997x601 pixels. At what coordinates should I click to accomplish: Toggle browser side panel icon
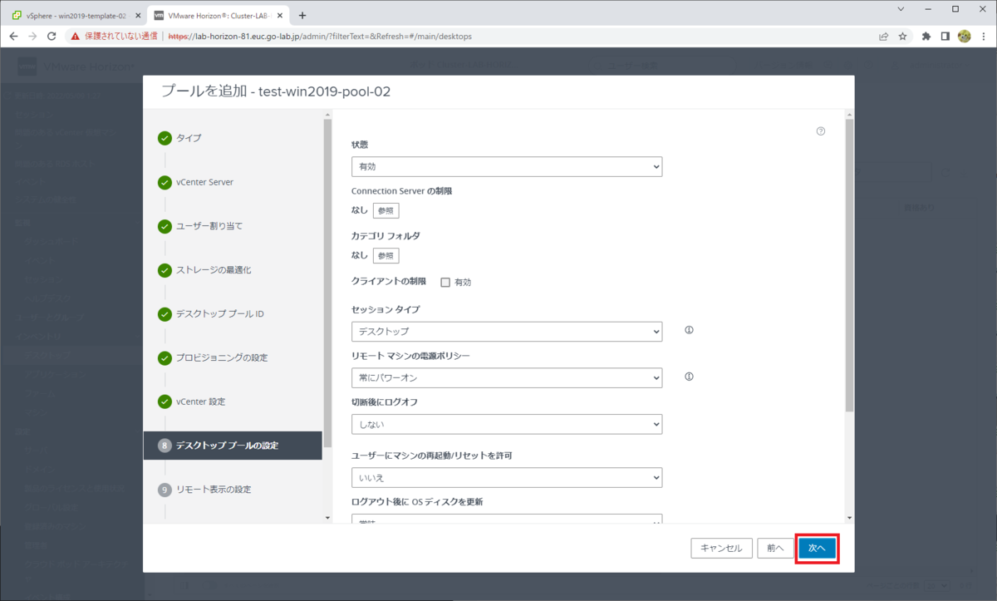click(x=945, y=37)
